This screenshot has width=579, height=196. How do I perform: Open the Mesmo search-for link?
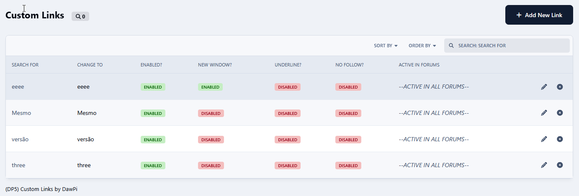(21, 113)
